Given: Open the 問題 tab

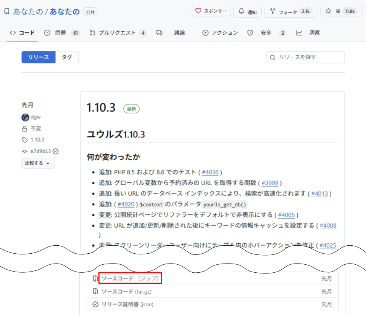Looking at the screenshot, I should coord(61,33).
